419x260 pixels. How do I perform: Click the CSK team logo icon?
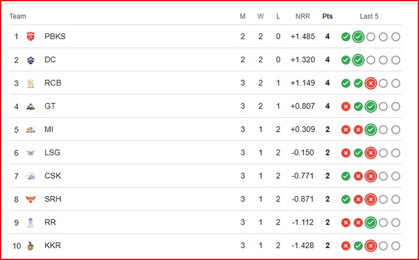[31, 176]
